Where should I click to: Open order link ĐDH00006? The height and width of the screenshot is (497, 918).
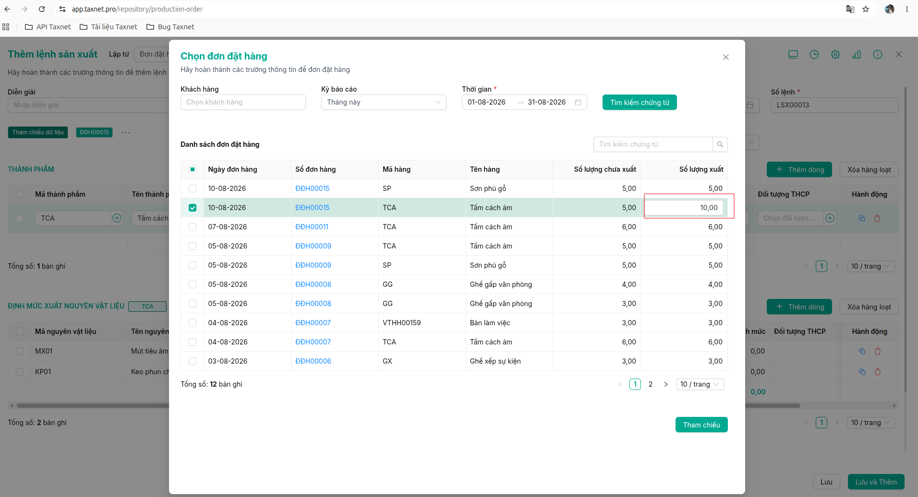pyautogui.click(x=313, y=361)
